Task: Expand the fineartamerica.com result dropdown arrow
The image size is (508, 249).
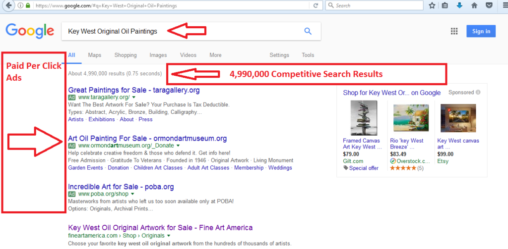Action: coord(169,236)
